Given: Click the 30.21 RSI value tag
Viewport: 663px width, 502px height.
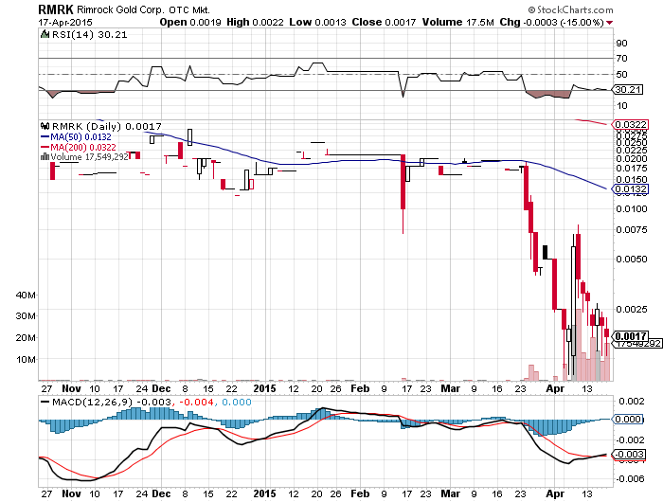Looking at the screenshot, I should 628,90.
